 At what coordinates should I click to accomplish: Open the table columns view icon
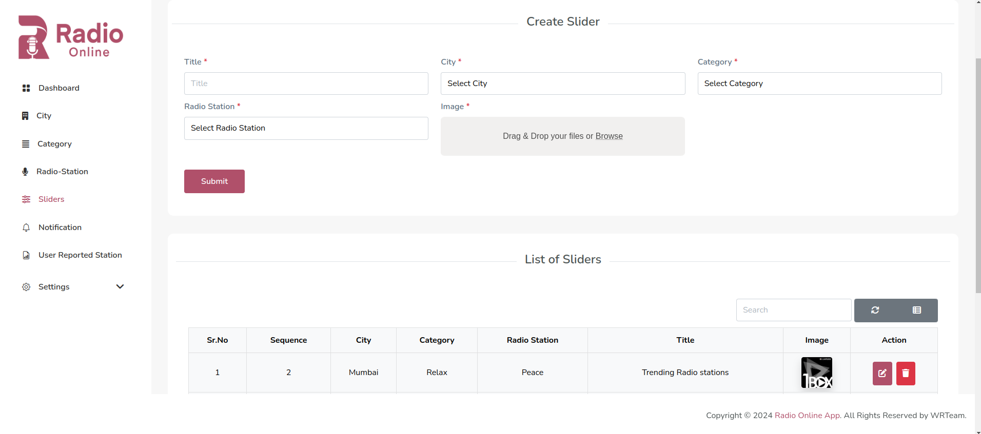[x=917, y=310]
